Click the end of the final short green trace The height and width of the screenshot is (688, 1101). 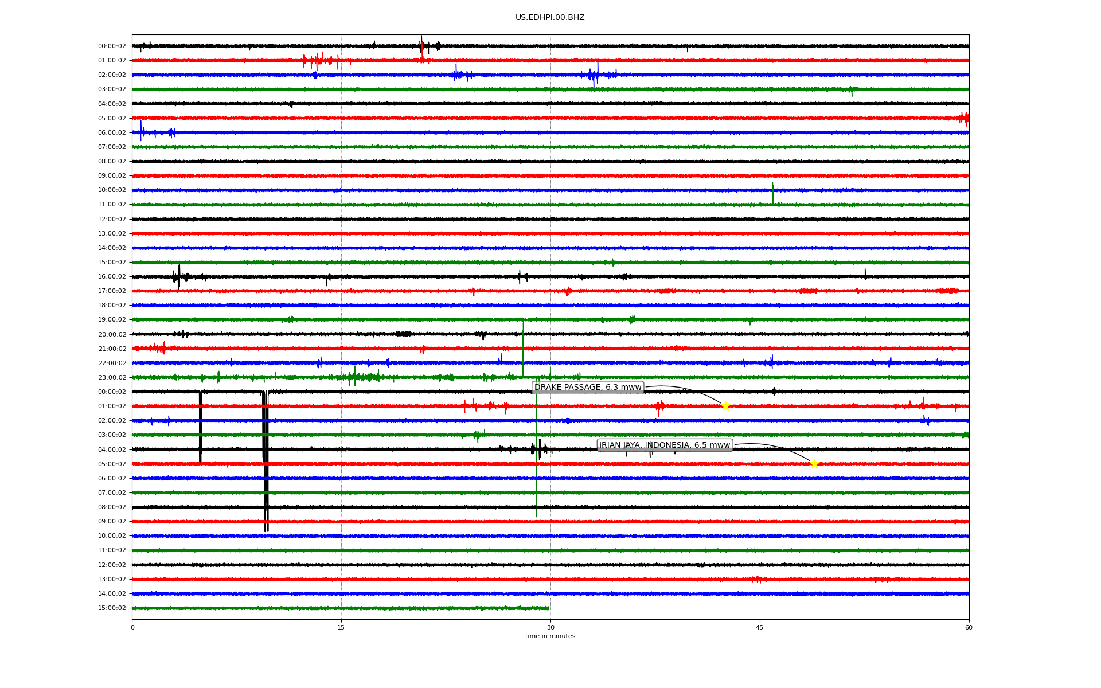coord(548,608)
